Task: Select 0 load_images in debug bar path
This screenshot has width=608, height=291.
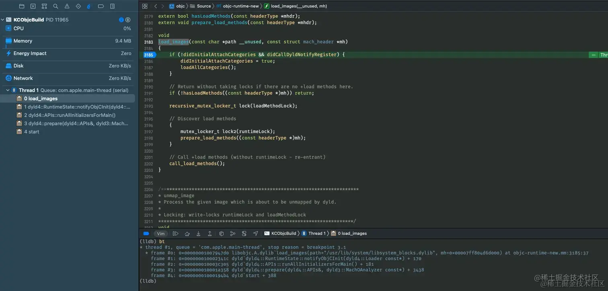Action: point(349,234)
